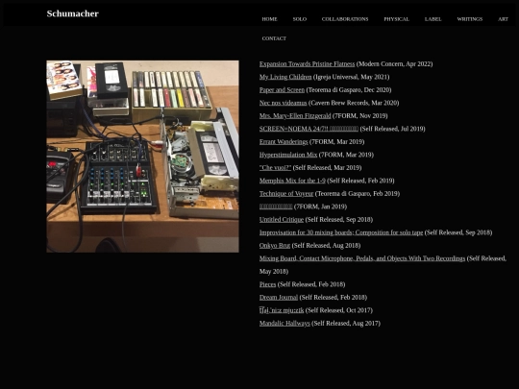Open the SCREEN=NOEMA 24/7!! link
Screen dimensions: 519x389
pyautogui.click(x=309, y=129)
